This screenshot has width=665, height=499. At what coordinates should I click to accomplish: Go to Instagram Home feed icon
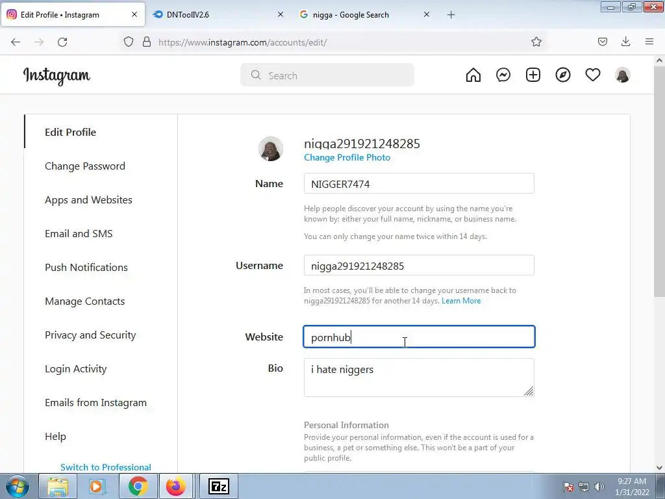pyautogui.click(x=473, y=75)
